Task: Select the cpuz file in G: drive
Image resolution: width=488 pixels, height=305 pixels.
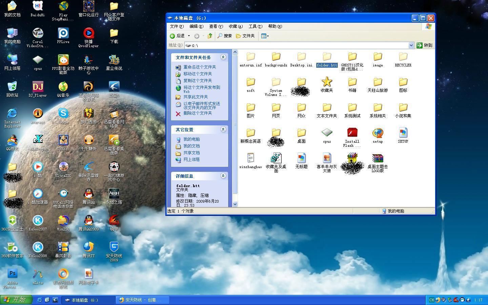Action: pyautogui.click(x=327, y=136)
